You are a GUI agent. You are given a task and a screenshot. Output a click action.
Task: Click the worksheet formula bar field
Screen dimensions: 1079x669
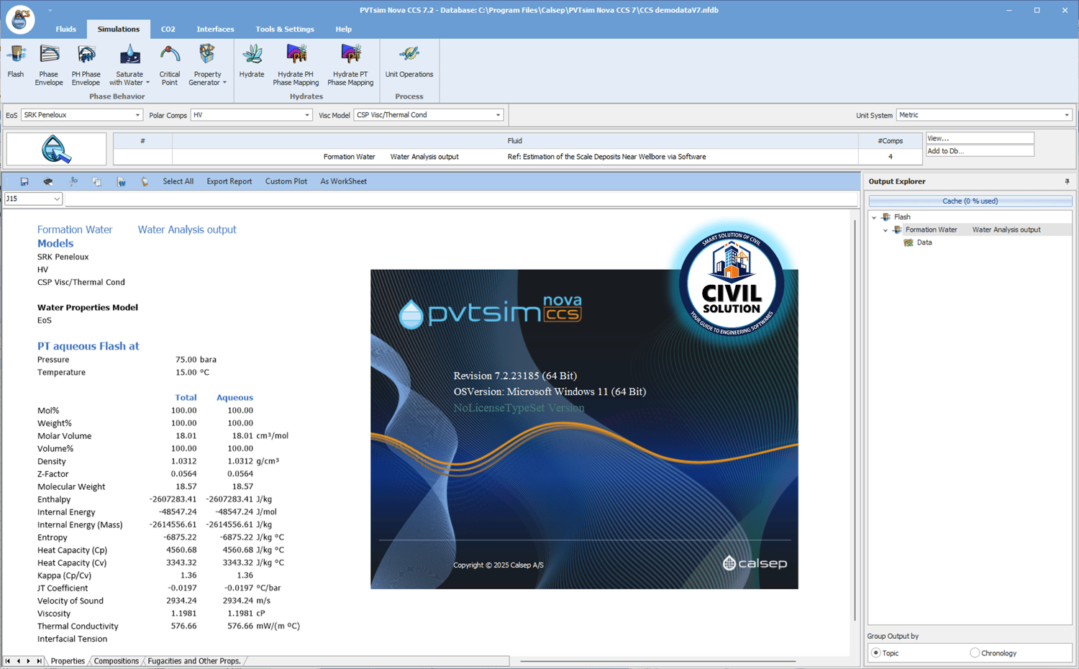tap(462, 199)
